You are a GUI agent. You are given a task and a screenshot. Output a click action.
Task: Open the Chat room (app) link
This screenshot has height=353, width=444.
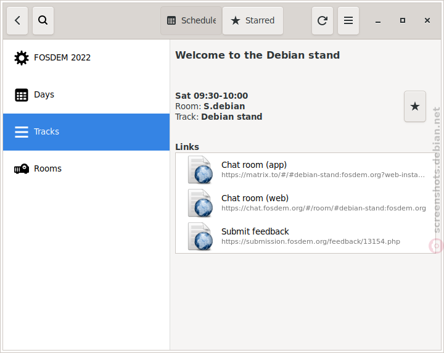tap(305, 170)
